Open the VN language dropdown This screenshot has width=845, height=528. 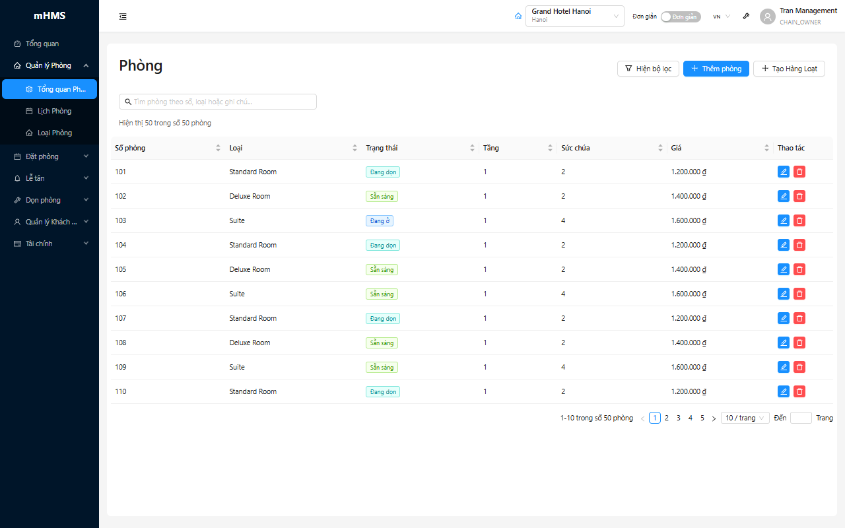[x=722, y=16]
